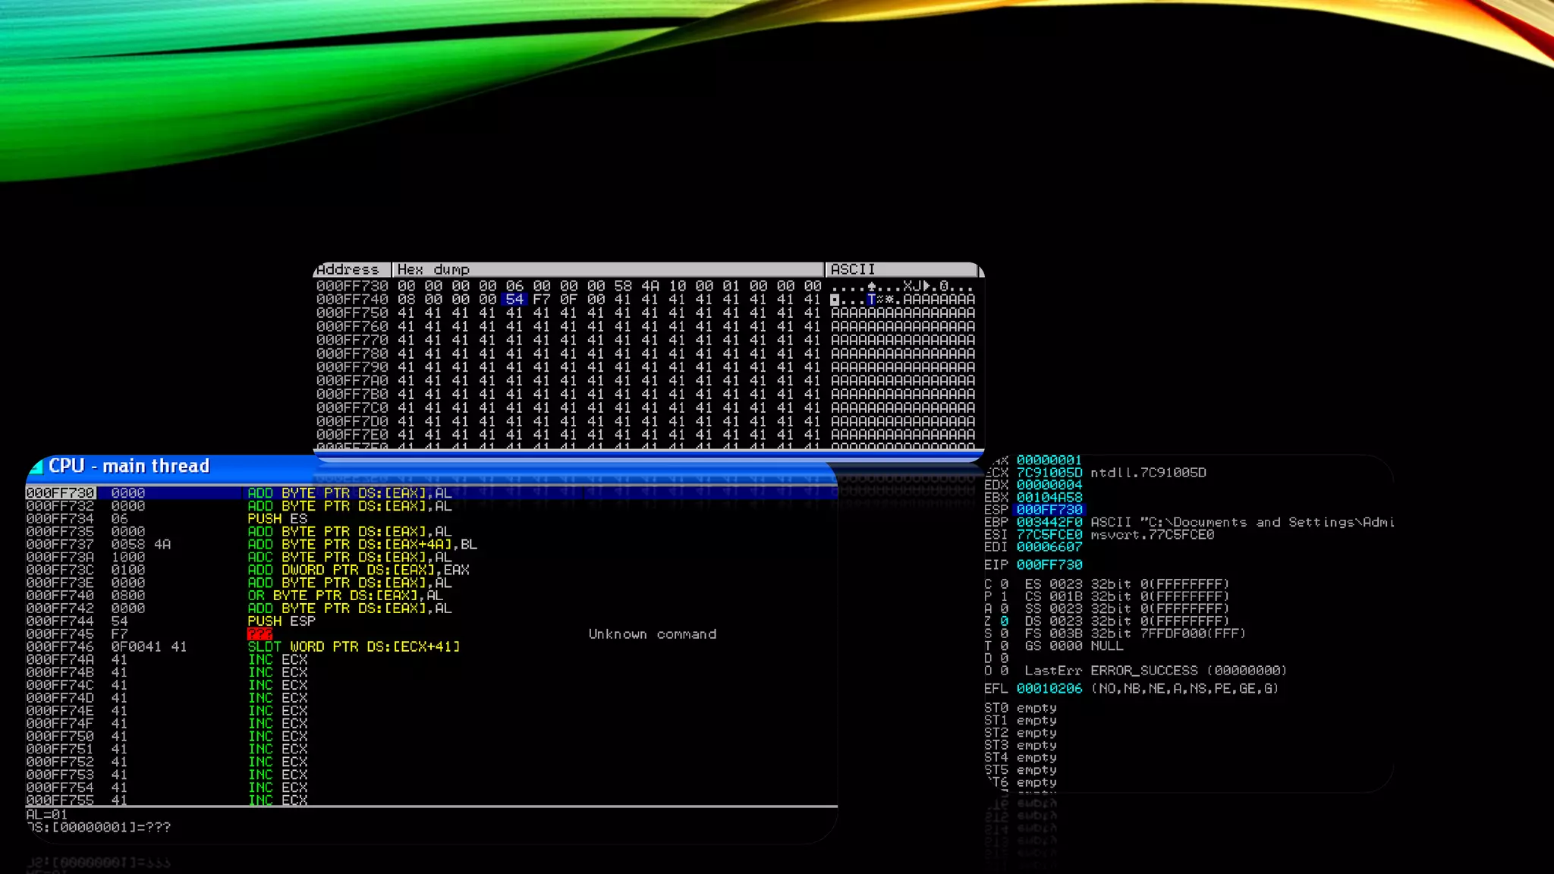
Task: Click the red ??? unknown command instruction
Action: pyautogui.click(x=260, y=634)
